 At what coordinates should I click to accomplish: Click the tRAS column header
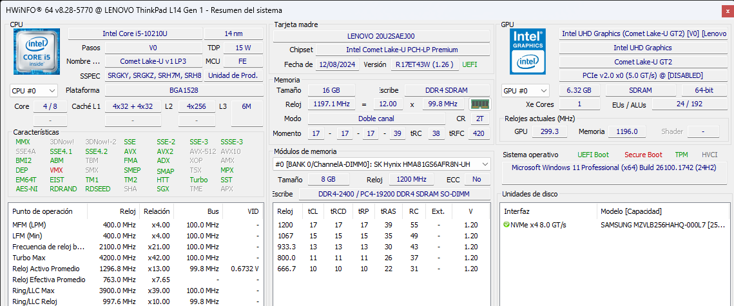click(x=387, y=211)
